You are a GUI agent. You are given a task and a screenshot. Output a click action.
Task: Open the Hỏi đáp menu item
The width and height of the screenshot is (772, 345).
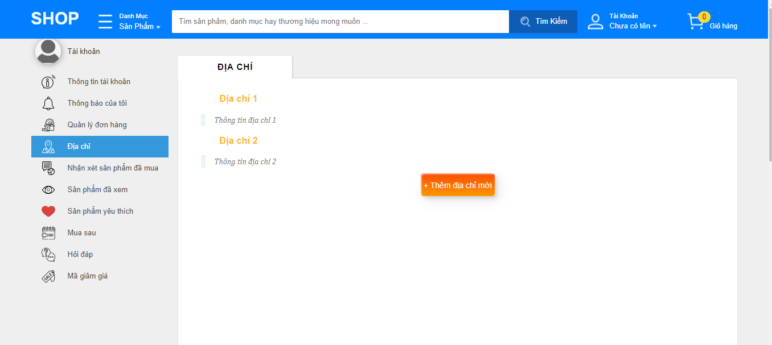(80, 255)
